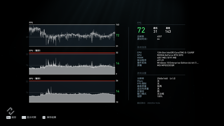Click the 143 axis label on FPS graph

click(118, 25)
